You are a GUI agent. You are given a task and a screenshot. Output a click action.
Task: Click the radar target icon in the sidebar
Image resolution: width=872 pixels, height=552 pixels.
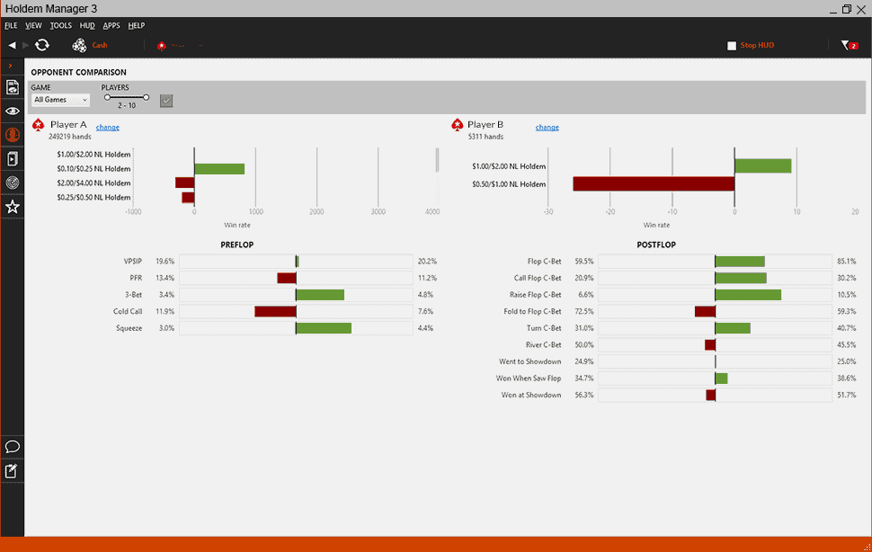[x=13, y=183]
